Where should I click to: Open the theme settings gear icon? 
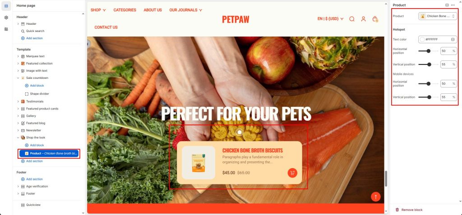tap(6, 18)
